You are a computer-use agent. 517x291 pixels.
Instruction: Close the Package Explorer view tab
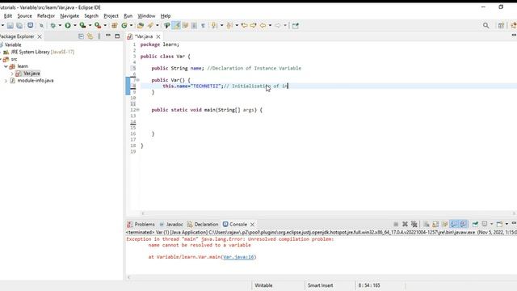(x=40, y=36)
